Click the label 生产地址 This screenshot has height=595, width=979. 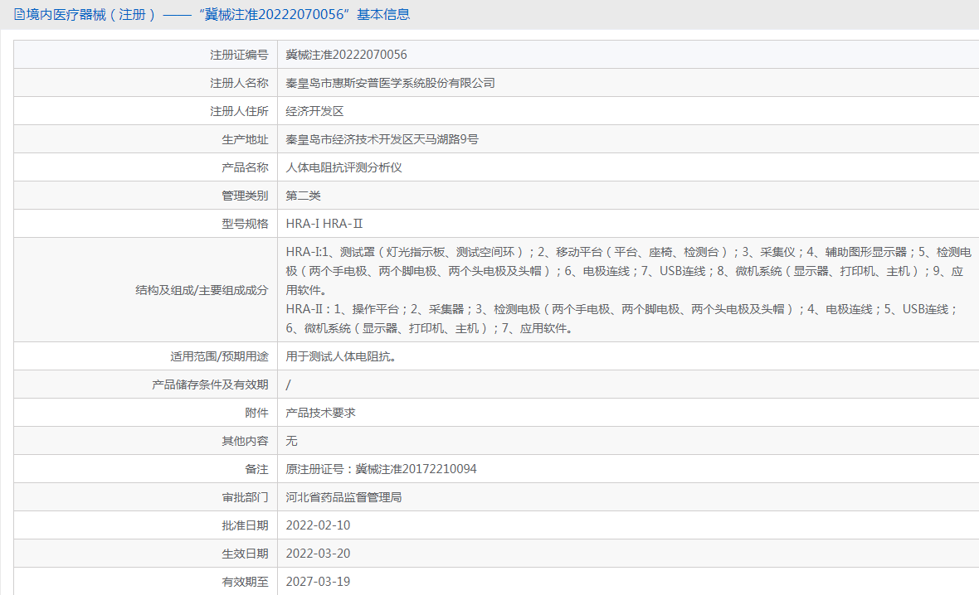point(245,139)
